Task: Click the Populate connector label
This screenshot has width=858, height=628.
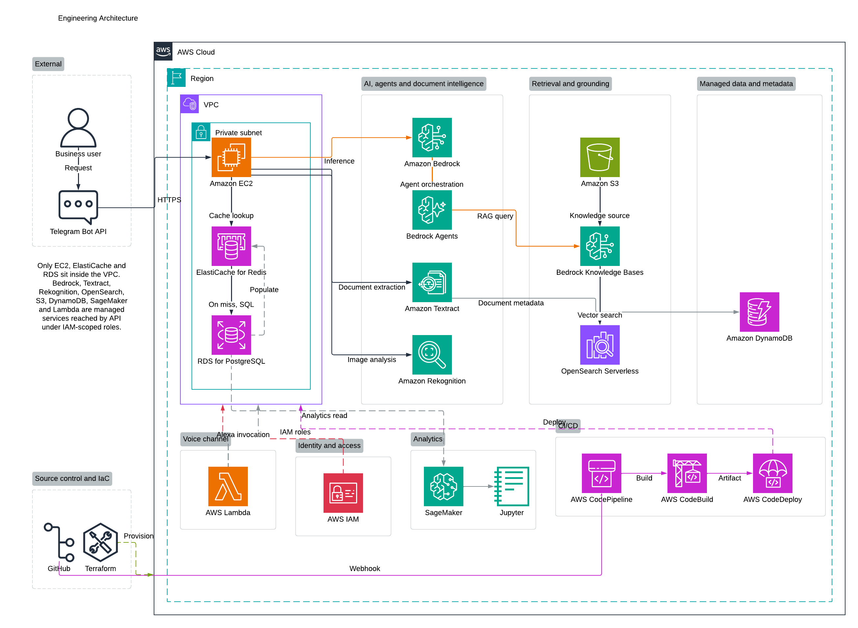Action: 264,290
